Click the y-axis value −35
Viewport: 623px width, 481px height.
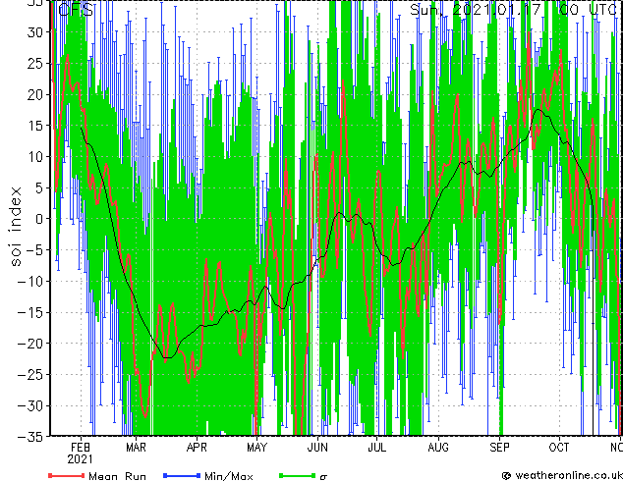point(30,437)
